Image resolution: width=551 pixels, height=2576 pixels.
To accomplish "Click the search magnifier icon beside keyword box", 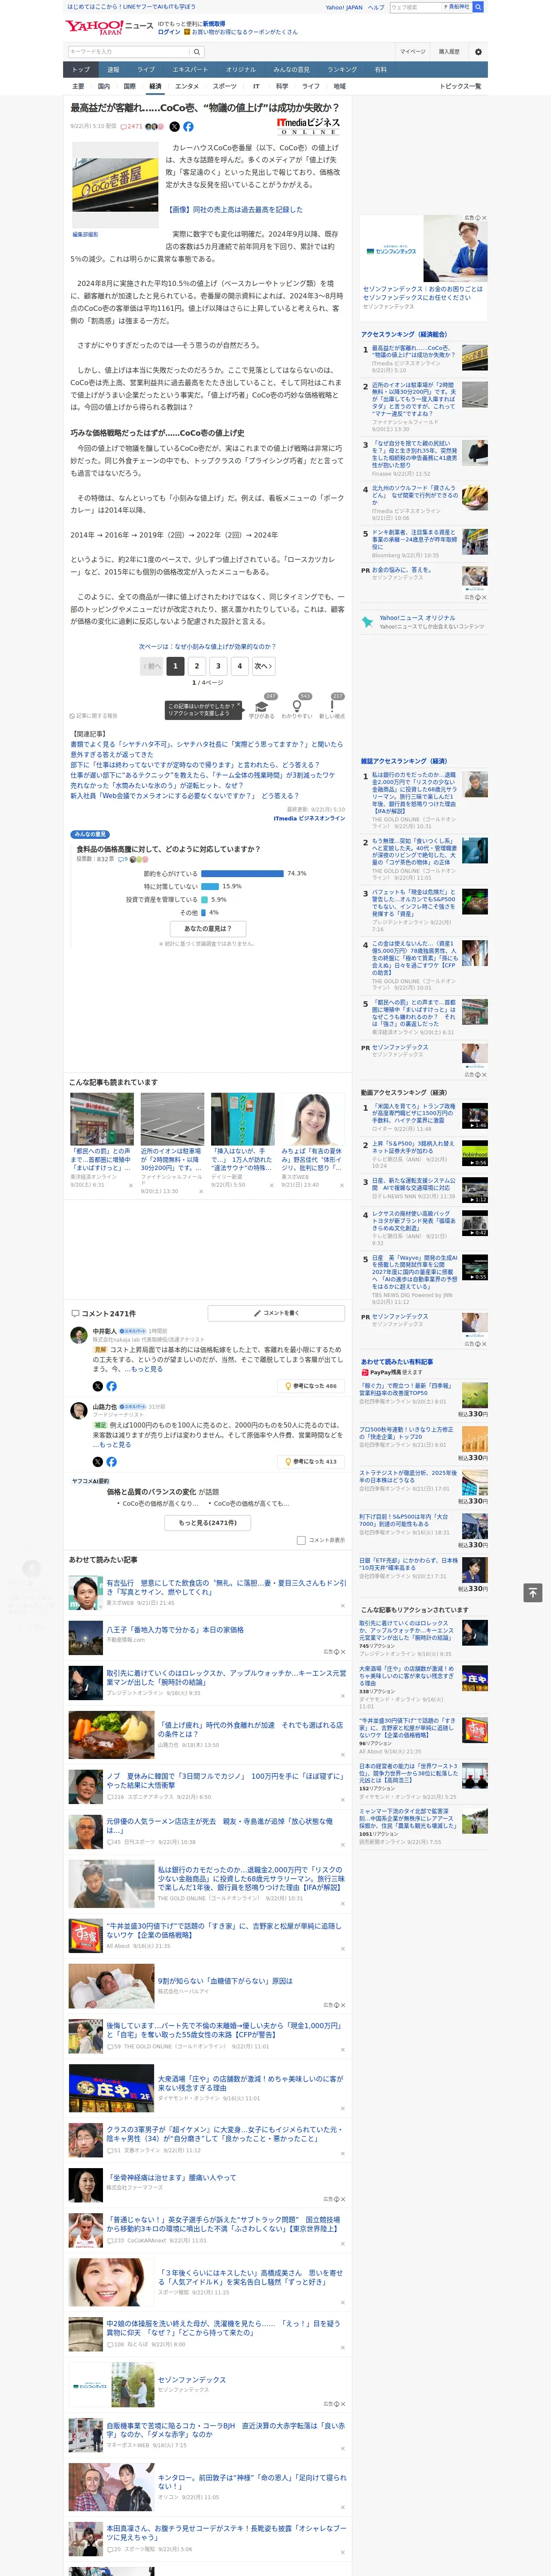I will click(197, 51).
